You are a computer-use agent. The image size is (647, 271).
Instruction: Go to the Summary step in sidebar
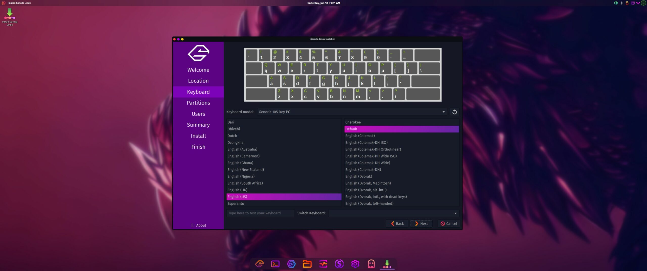click(198, 125)
